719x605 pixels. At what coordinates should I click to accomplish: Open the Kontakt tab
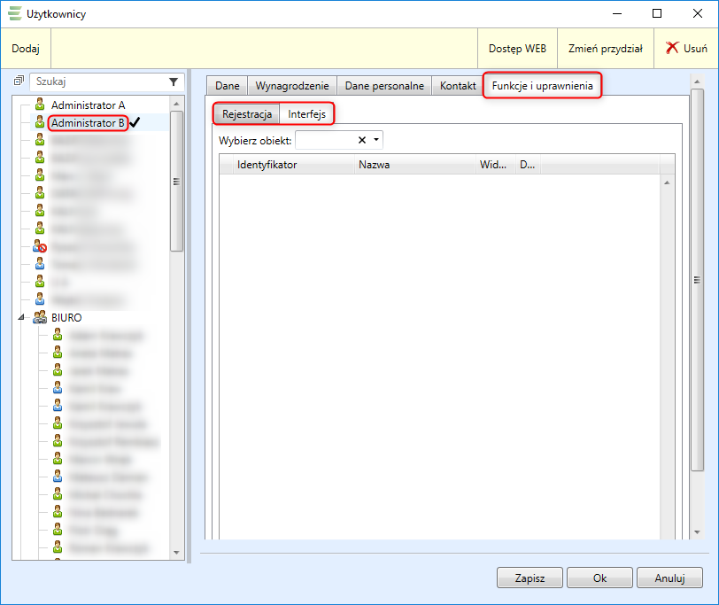[x=458, y=86]
